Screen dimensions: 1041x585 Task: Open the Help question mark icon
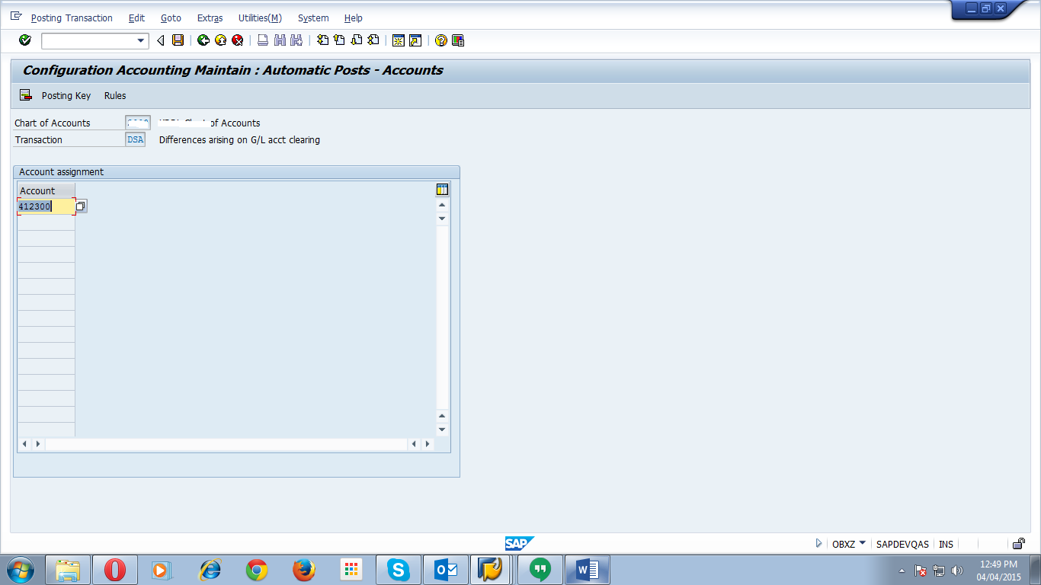pyautogui.click(x=440, y=40)
